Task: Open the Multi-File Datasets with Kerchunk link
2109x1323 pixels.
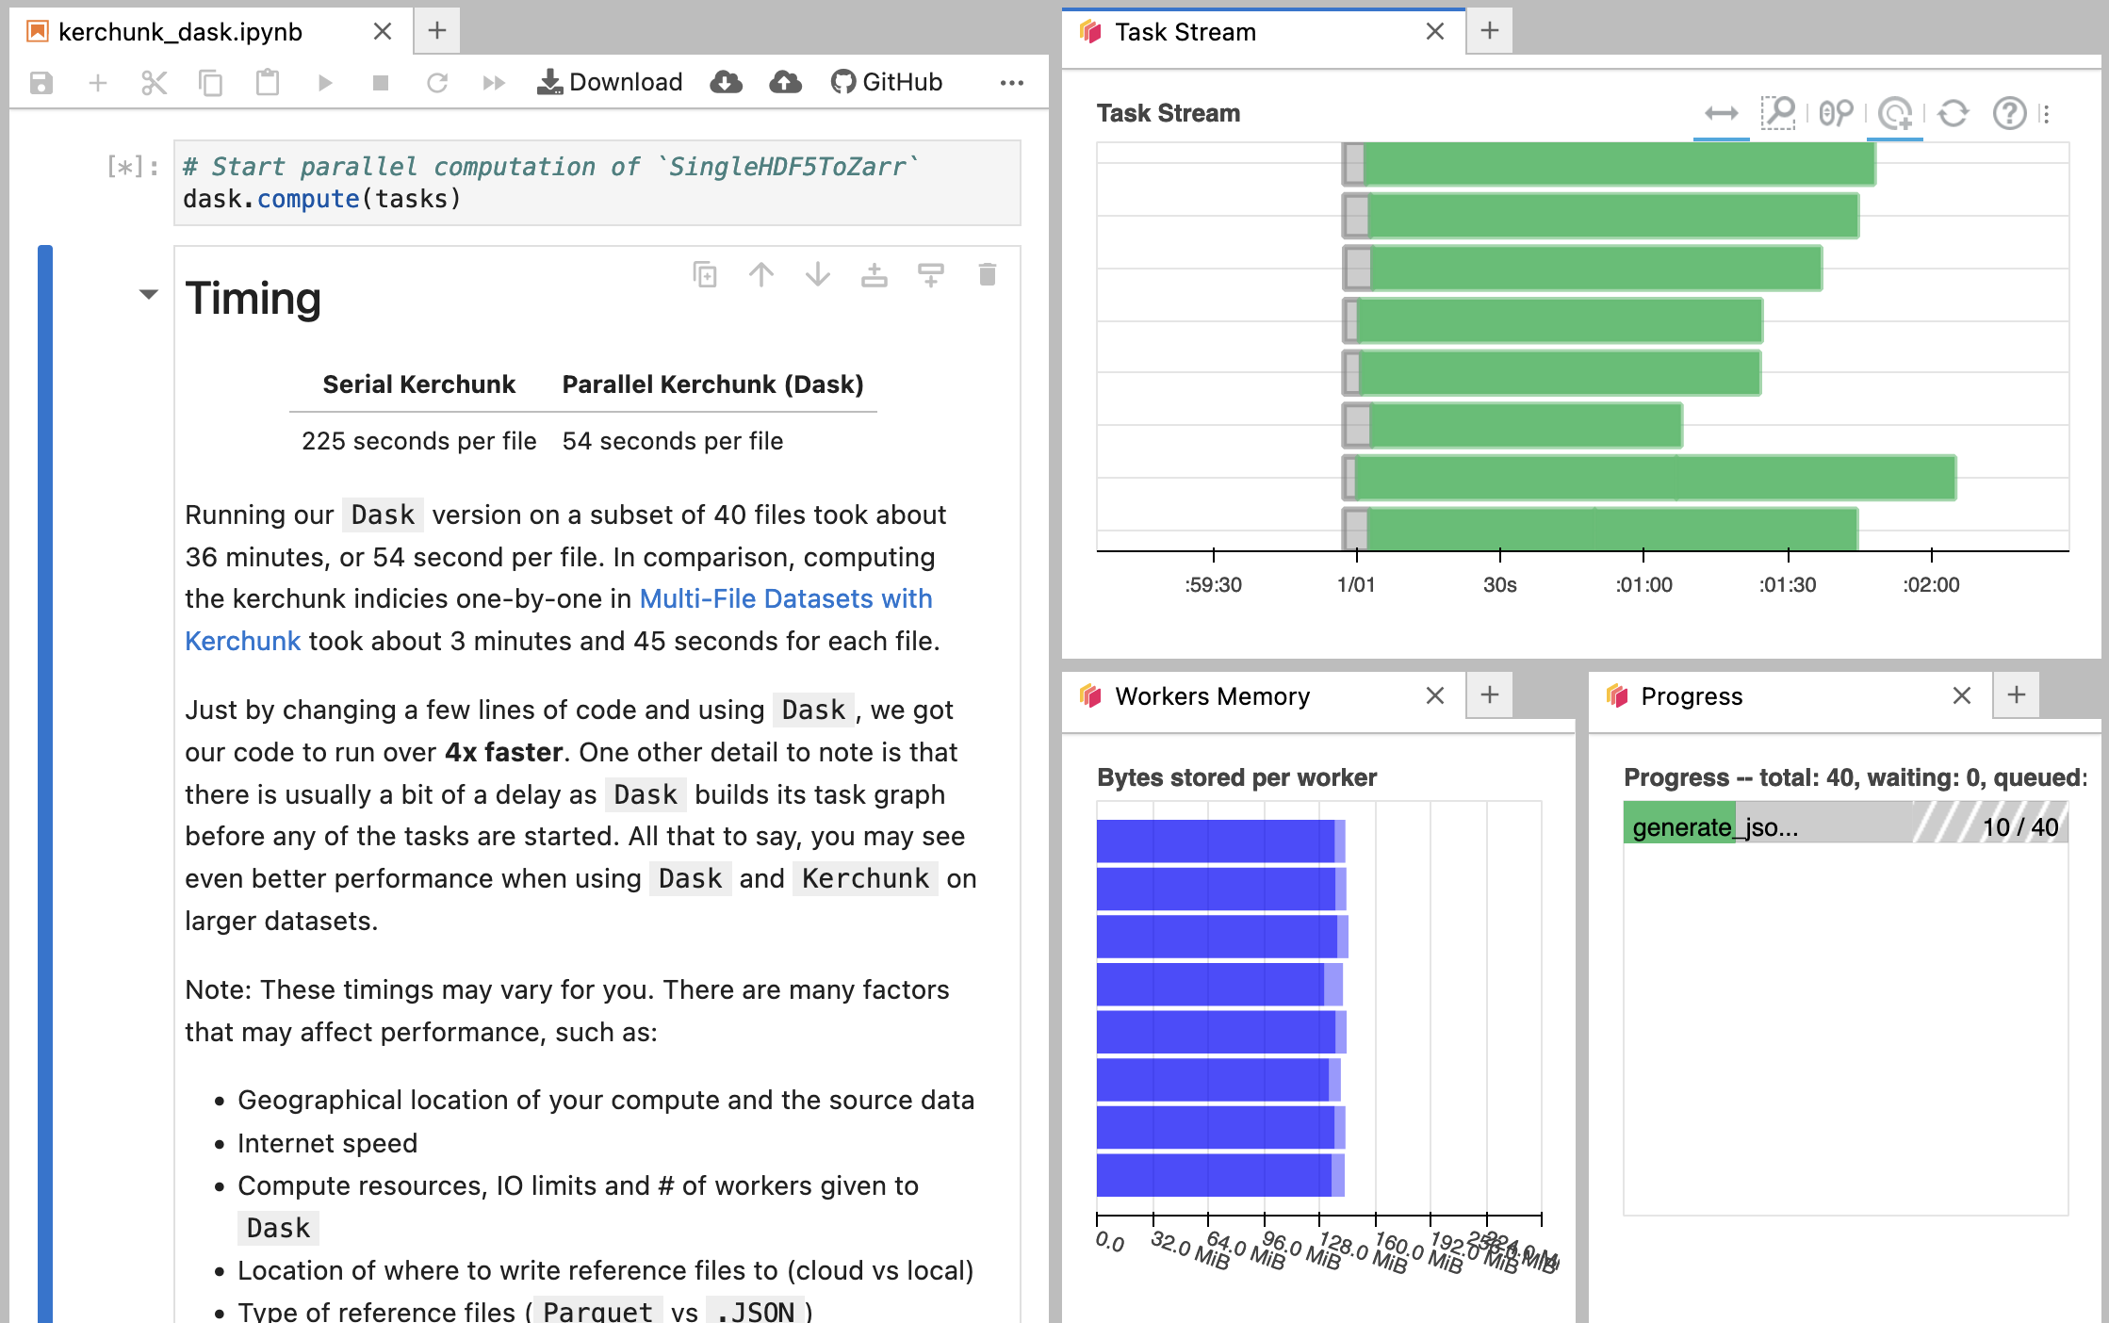Action: tap(785, 599)
